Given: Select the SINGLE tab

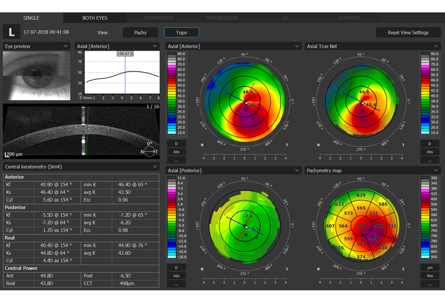Looking at the screenshot, I should pos(31,18).
